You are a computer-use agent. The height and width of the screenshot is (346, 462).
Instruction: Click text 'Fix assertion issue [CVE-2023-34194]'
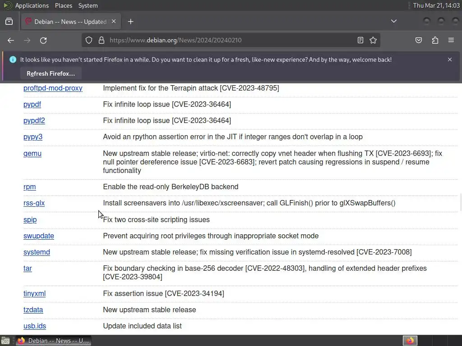pos(163,294)
